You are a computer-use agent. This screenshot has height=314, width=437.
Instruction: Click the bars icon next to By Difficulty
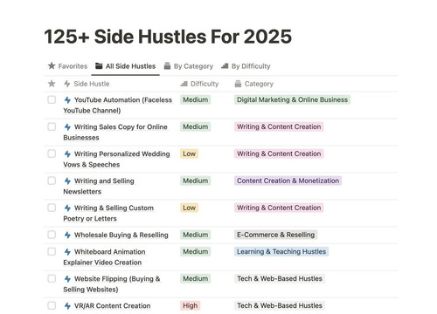coord(225,66)
